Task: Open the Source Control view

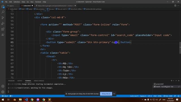Action: pos(3,18)
